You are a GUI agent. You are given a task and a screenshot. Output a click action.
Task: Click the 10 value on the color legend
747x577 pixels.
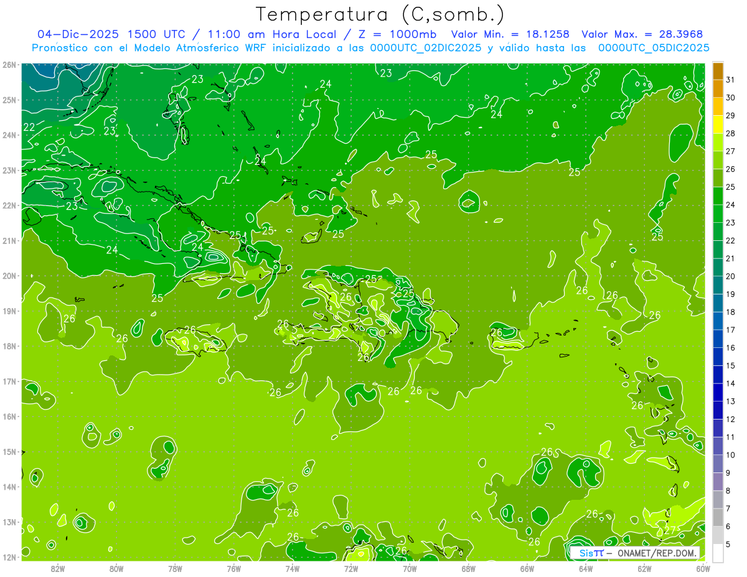pyautogui.click(x=731, y=455)
